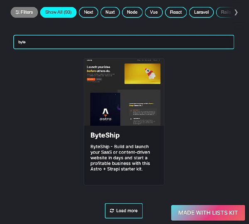The image size is (249, 224).
Task: Click the ByteShip description text
Action: click(120, 158)
